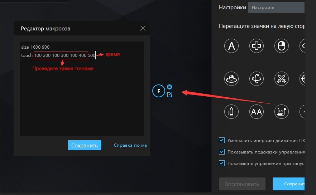
Task: Click the F key circle on canvas
Action: (x=159, y=91)
